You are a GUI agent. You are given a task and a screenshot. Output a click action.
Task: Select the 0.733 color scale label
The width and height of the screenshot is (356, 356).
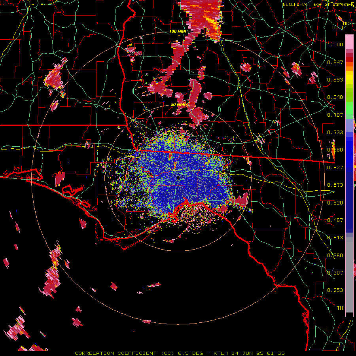click(335, 133)
